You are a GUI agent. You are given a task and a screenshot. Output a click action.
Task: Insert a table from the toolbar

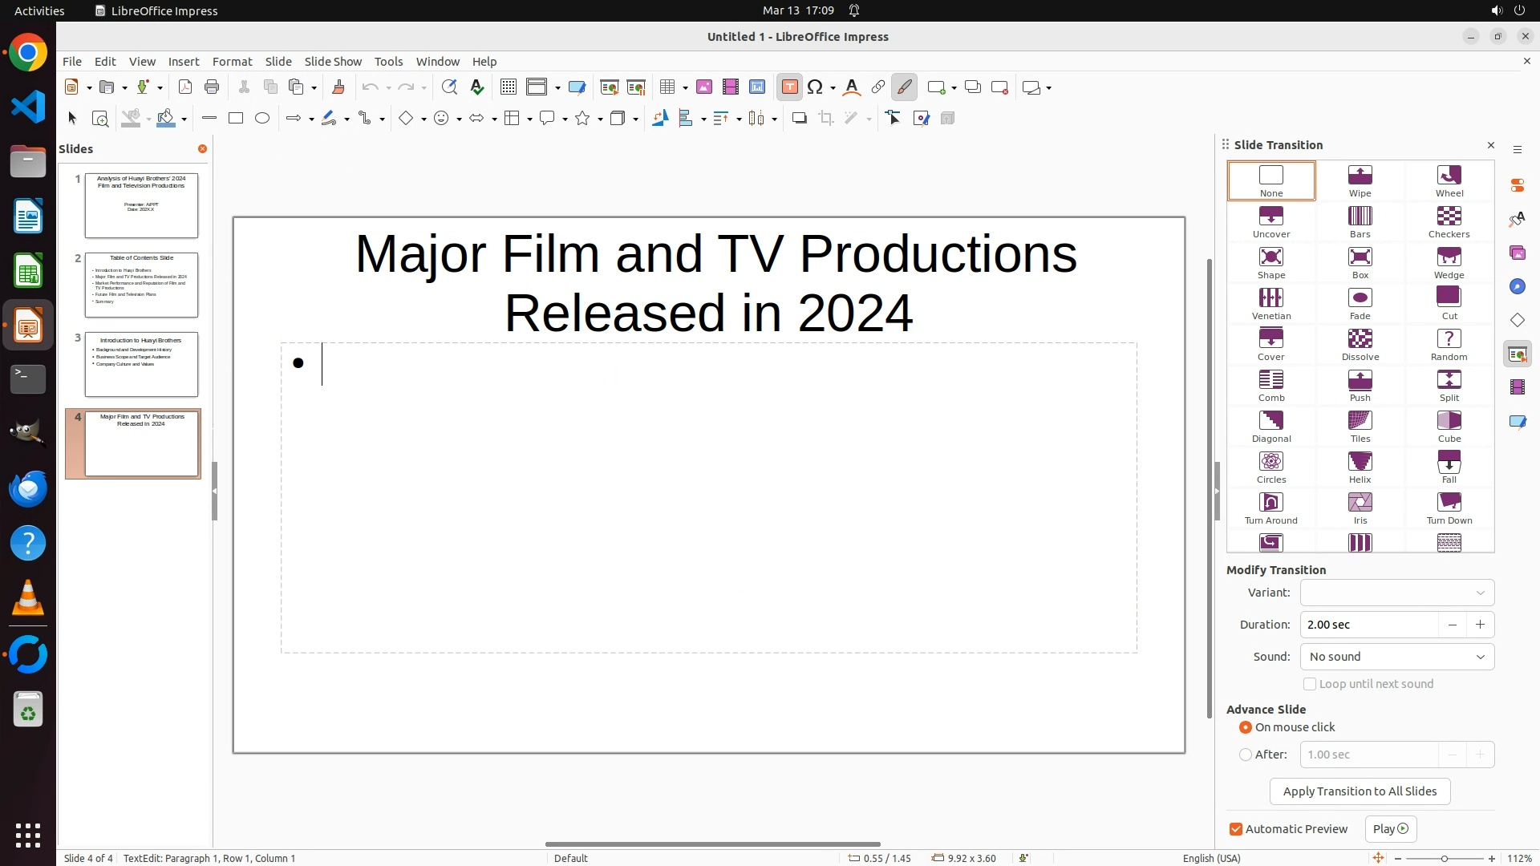[667, 87]
